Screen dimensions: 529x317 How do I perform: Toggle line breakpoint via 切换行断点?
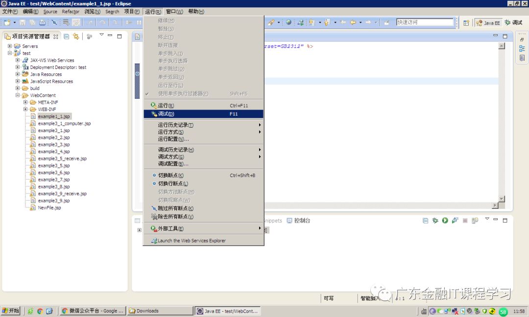click(x=203, y=183)
